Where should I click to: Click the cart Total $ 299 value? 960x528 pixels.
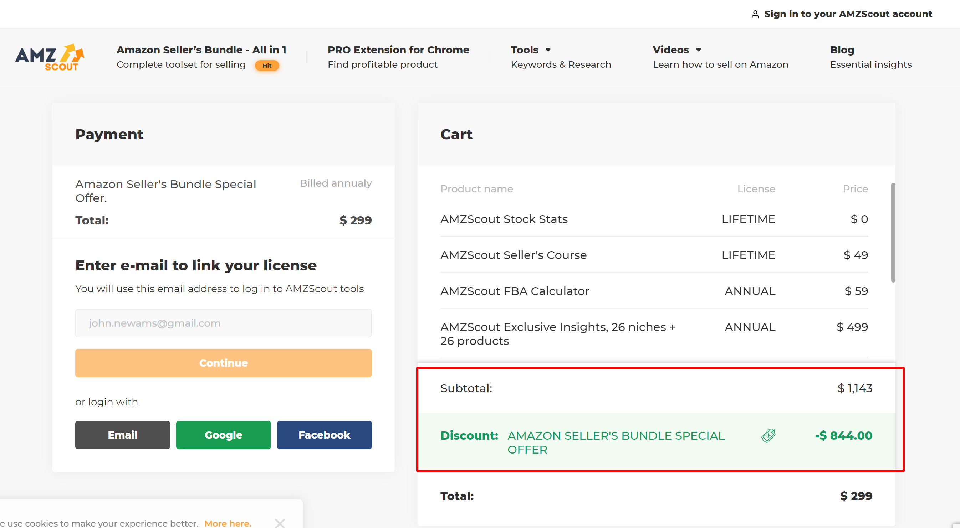click(856, 496)
